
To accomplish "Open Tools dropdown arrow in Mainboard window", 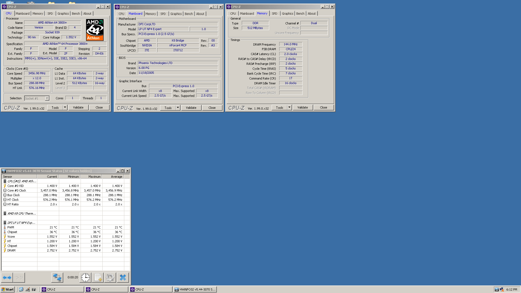I will coord(178,108).
